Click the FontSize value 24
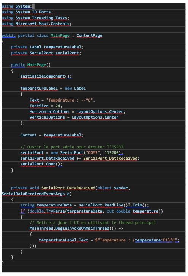The width and height of the screenshot is (188, 276). click(58, 106)
